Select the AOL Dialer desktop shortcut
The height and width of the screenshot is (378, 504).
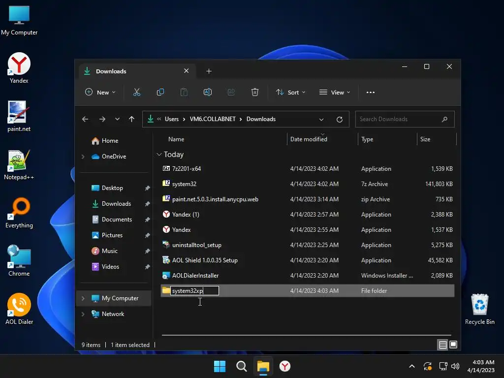click(x=19, y=309)
